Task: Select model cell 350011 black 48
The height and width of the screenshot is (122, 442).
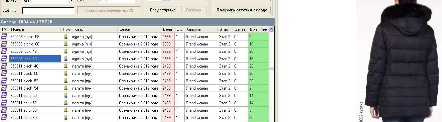Action: (x=35, y=66)
